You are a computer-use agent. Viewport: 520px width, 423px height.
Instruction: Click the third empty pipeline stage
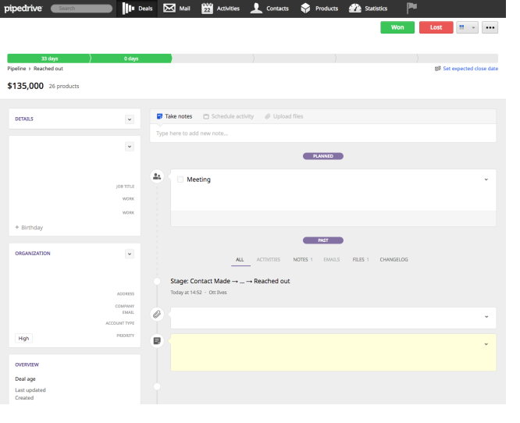376,59
